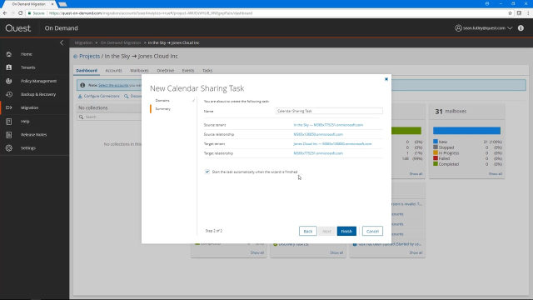Viewport: 533px width, 300px height.
Task: Switch to the OneDrive tab
Action: click(x=165, y=70)
